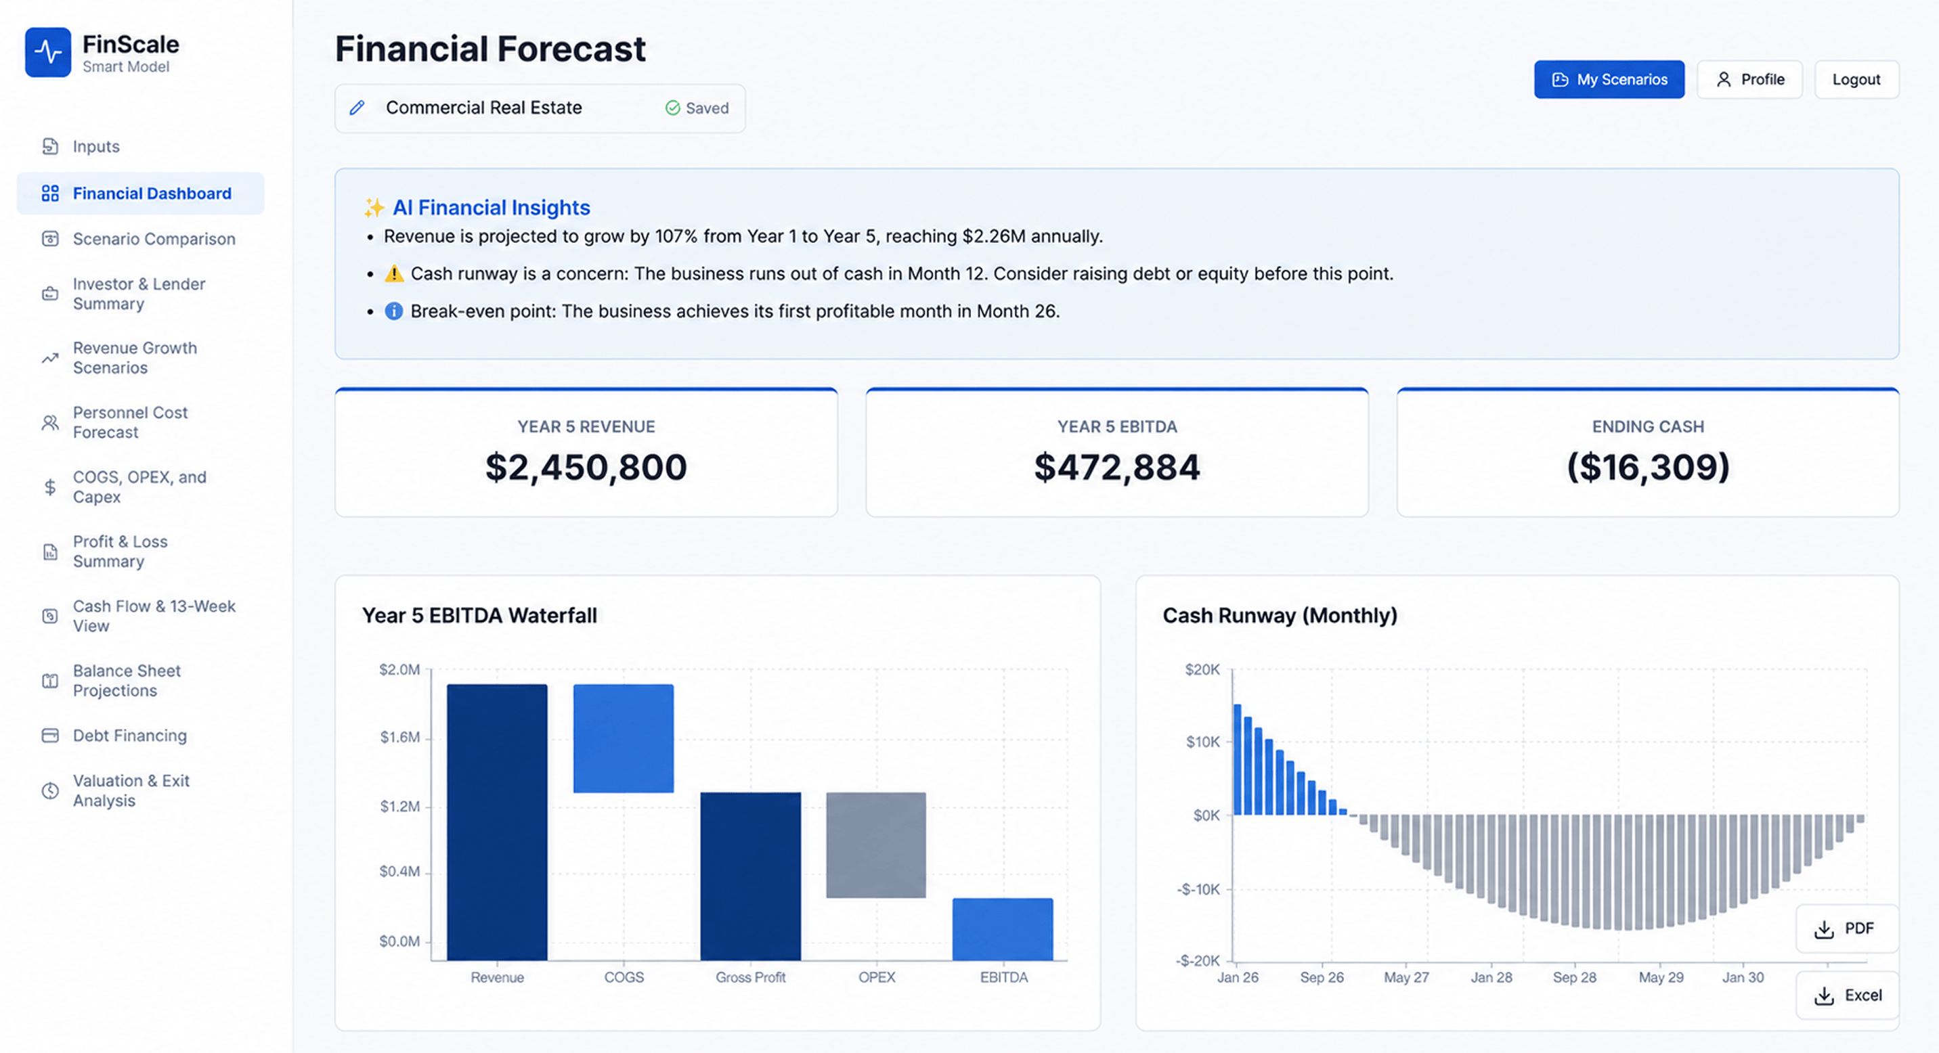Click the sparkle icon next to AI Financial Insights
Viewport: 1939px width, 1053px height.
pos(374,207)
